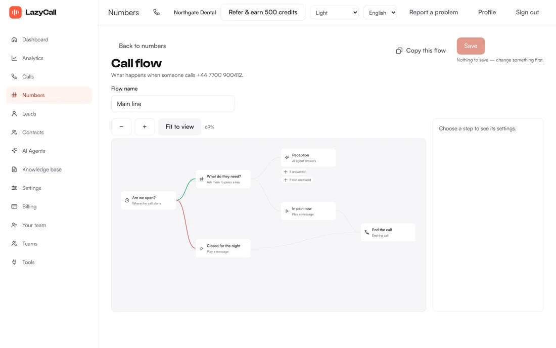This screenshot has width=556, height=348.
Task: Open the Light theme dropdown
Action: tap(335, 13)
